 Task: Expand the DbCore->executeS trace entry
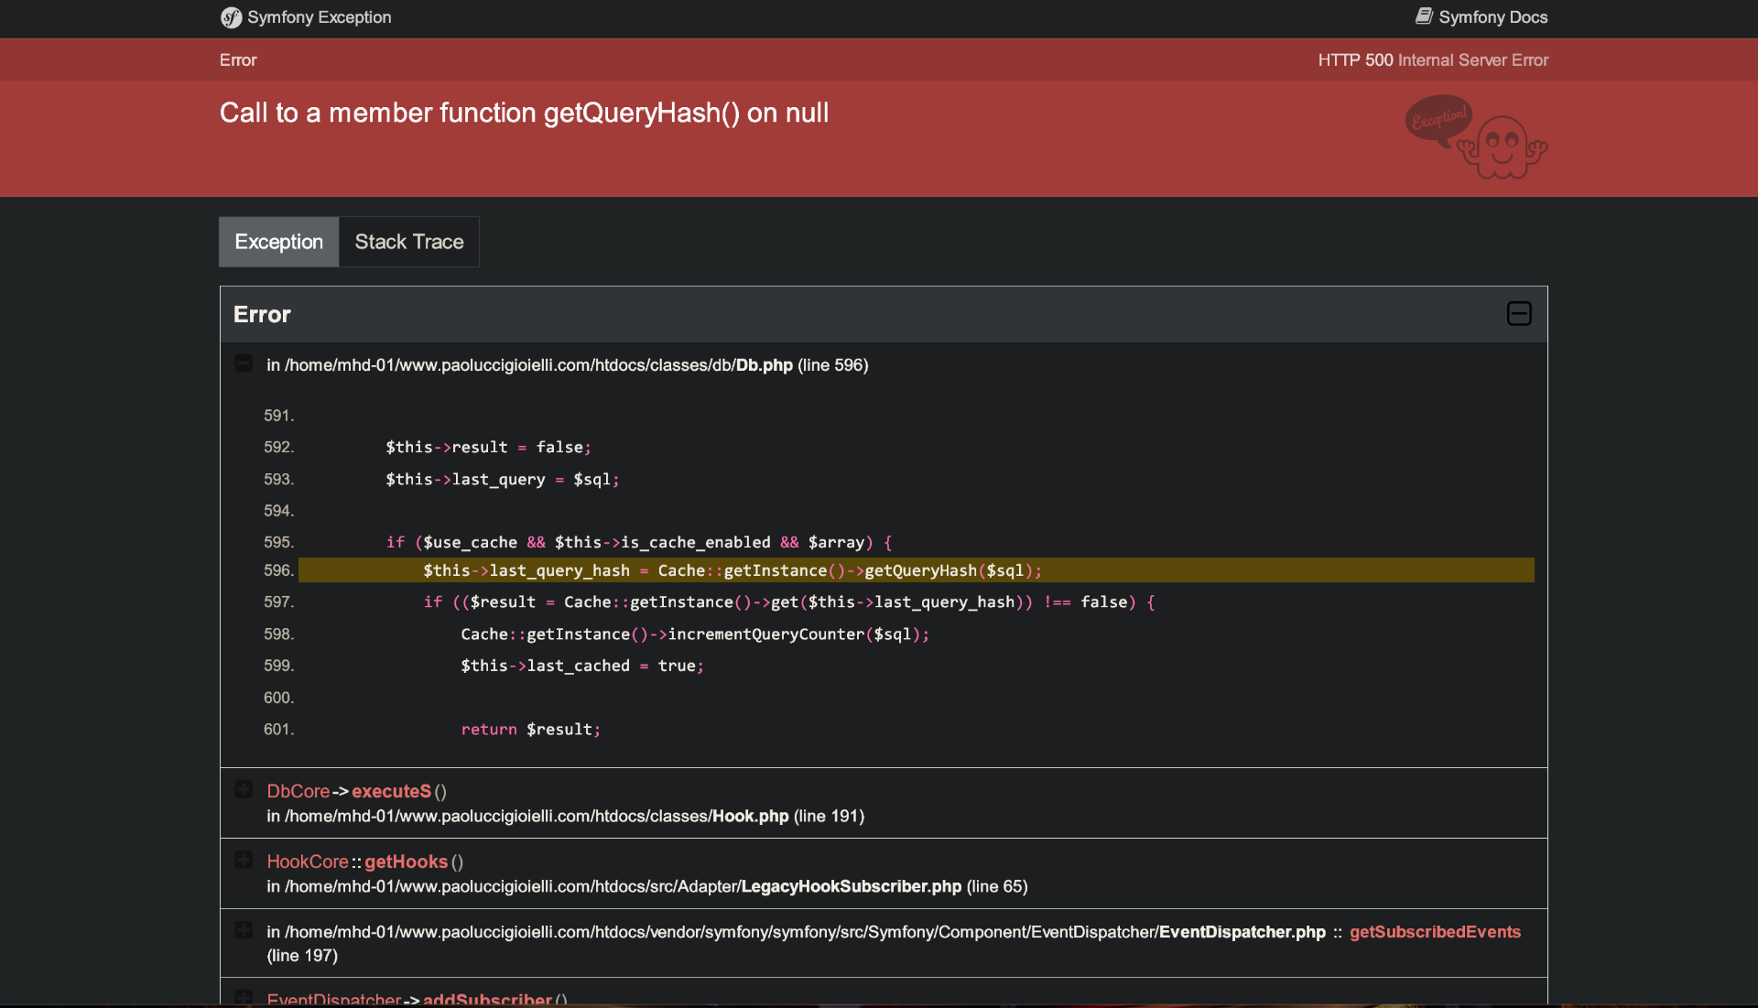[244, 789]
